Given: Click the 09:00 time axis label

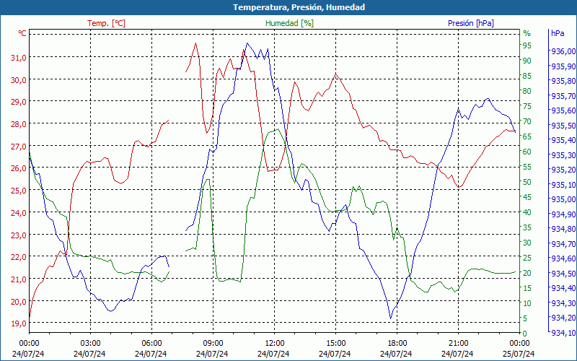Looking at the screenshot, I should [x=213, y=342].
